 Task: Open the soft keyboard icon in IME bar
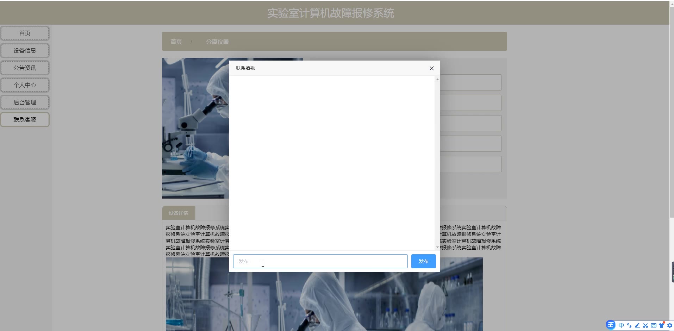[654, 325]
